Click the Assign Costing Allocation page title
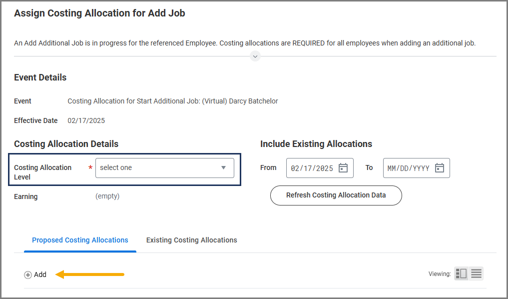This screenshot has height=299, width=508. (x=99, y=13)
